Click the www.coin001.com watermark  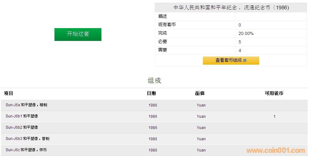pyautogui.click(x=276, y=151)
